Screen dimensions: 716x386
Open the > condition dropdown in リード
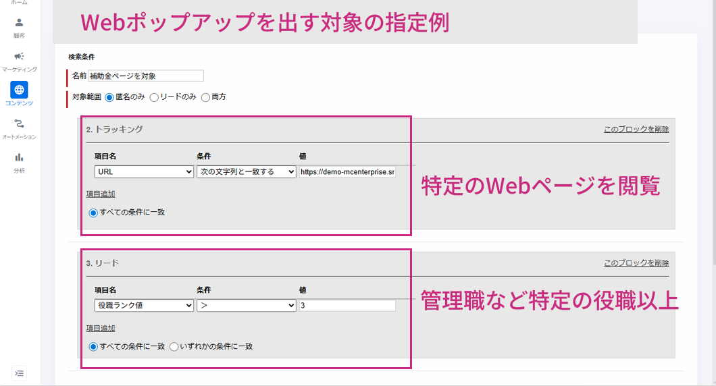[x=247, y=305]
